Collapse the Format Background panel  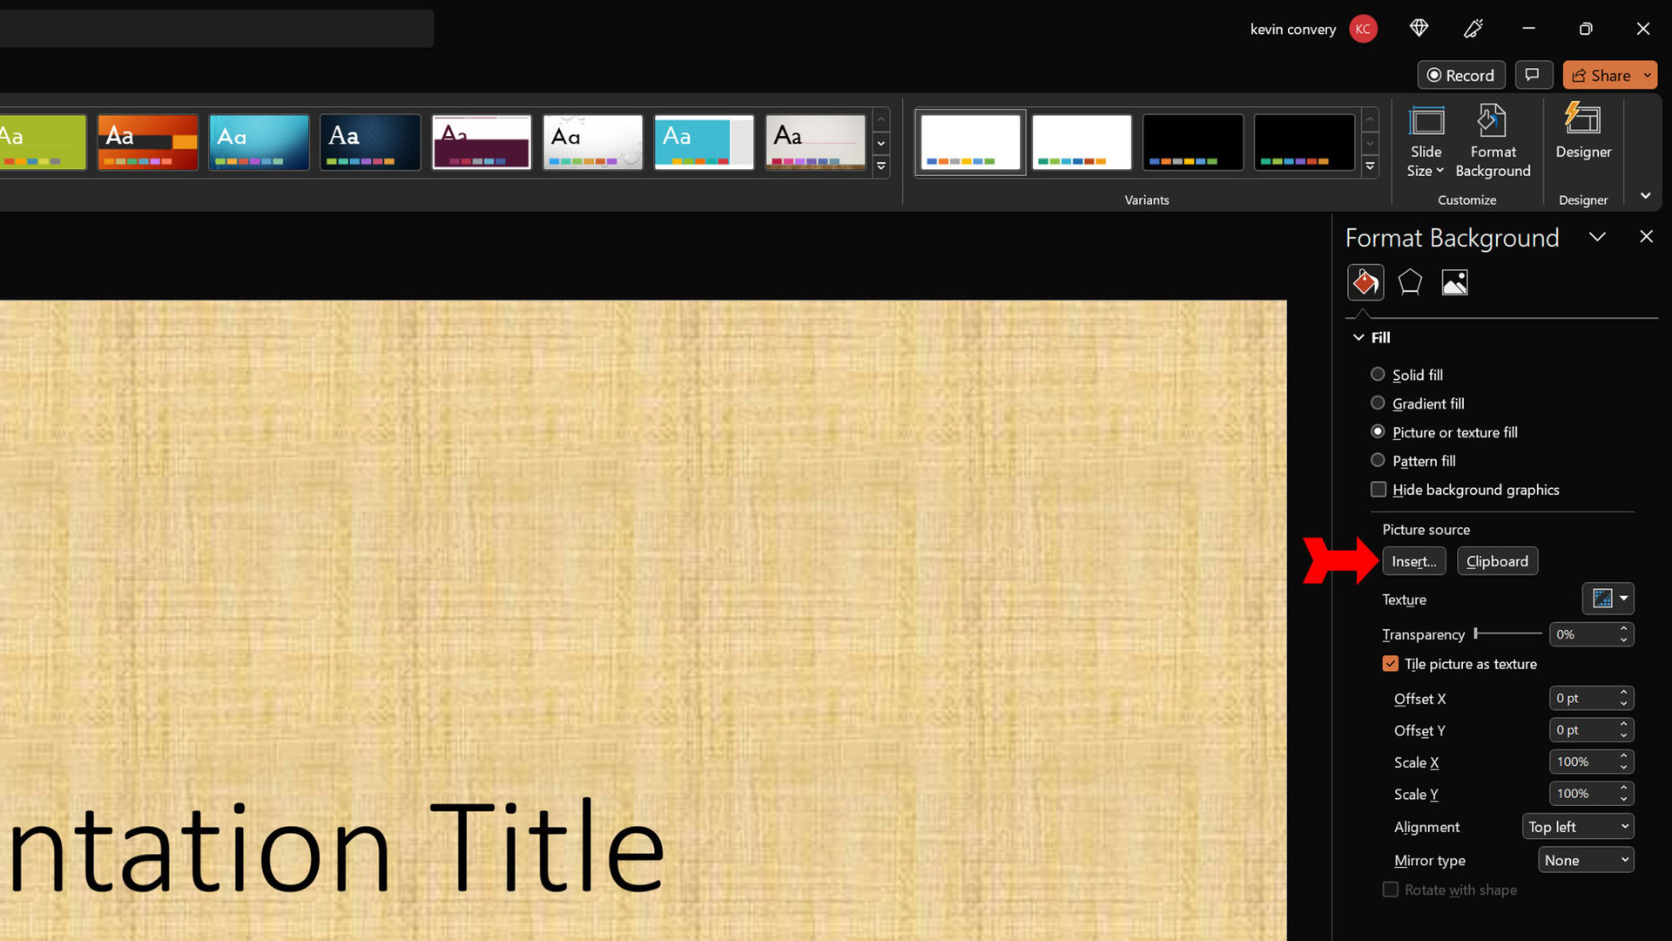pyautogui.click(x=1599, y=237)
